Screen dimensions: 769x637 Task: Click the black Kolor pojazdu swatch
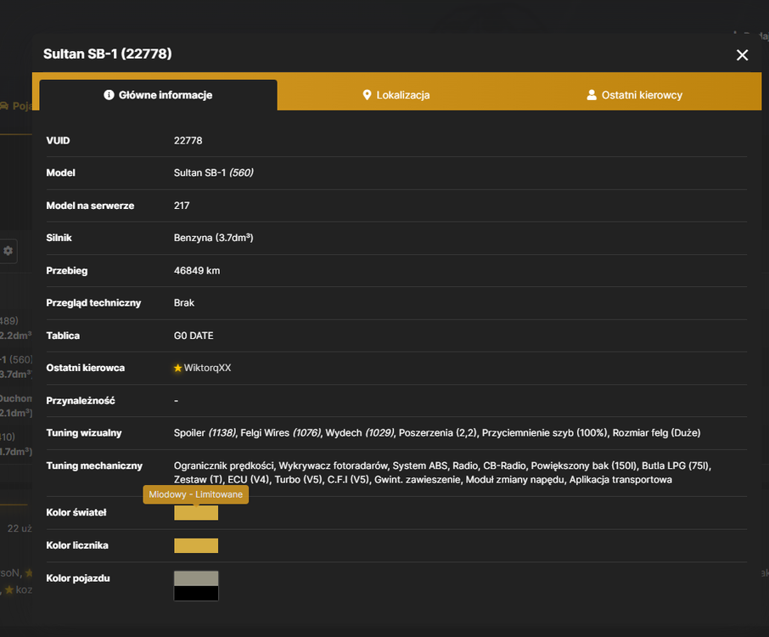pos(196,593)
